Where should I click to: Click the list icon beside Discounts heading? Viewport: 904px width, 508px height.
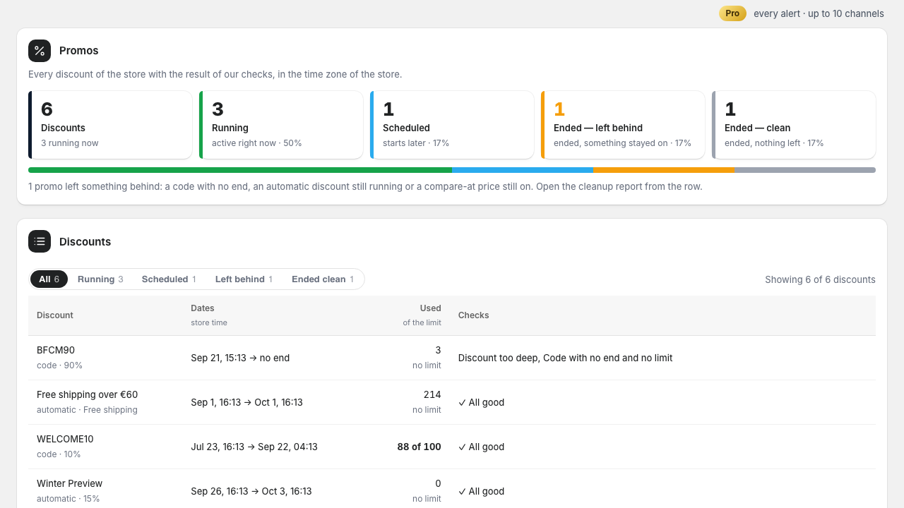pos(40,241)
